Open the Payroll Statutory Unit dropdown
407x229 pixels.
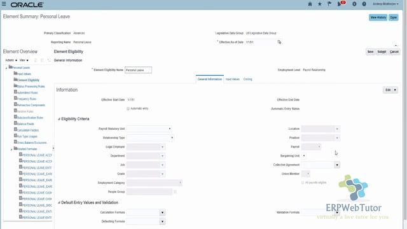click(x=170, y=128)
